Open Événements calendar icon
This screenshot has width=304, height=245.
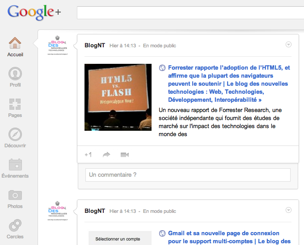click(x=15, y=165)
